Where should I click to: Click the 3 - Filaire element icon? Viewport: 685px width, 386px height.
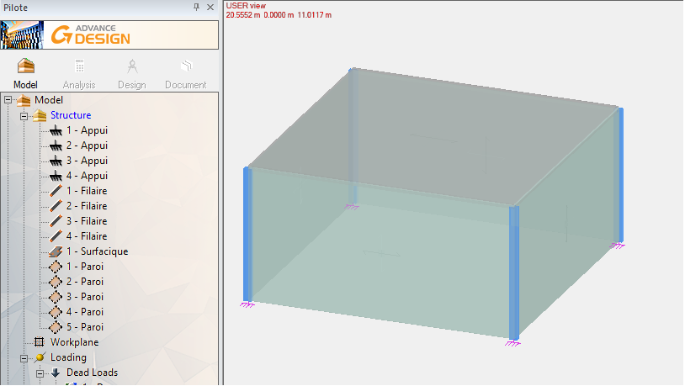point(56,221)
